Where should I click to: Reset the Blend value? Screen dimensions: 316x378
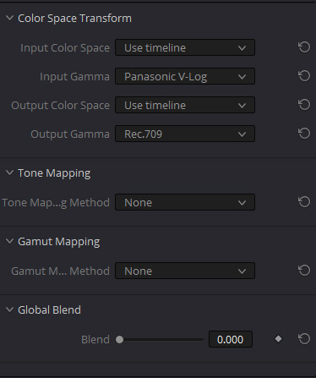304,339
